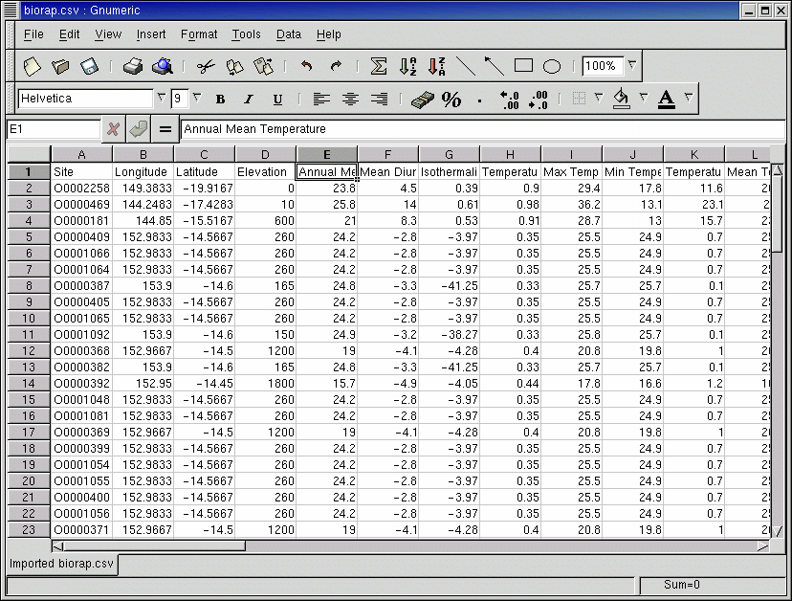
Task: Toggle underline formatting
Action: [277, 99]
